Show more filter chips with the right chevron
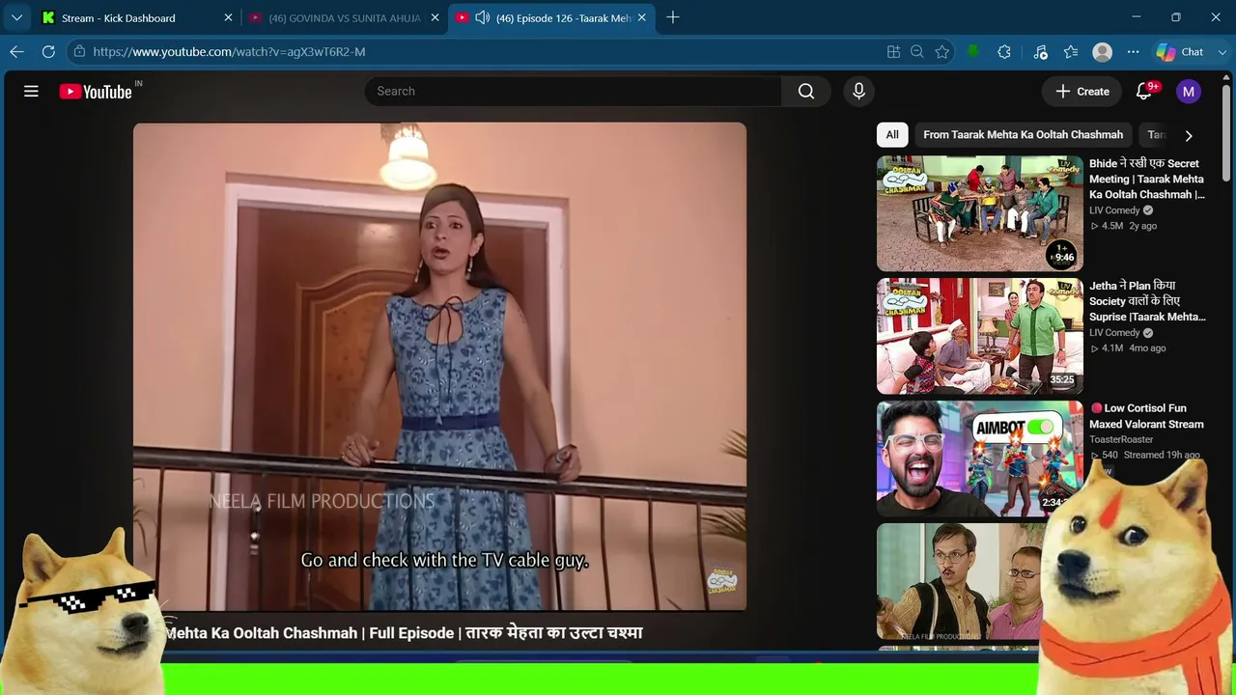The height and width of the screenshot is (695, 1236). (1189, 136)
